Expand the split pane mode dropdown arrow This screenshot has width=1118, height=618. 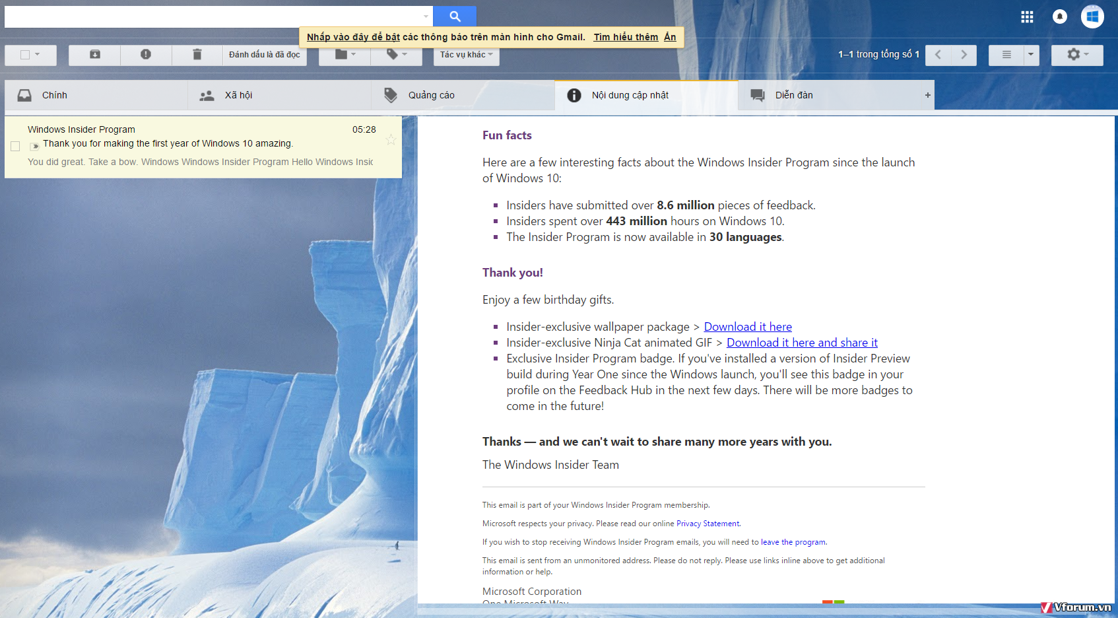pos(1031,55)
